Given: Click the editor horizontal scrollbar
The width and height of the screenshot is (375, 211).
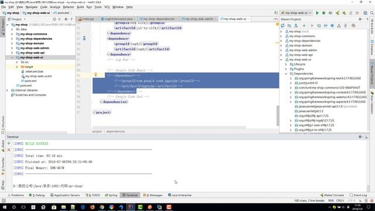Looking at the screenshot, I should click(169, 128).
